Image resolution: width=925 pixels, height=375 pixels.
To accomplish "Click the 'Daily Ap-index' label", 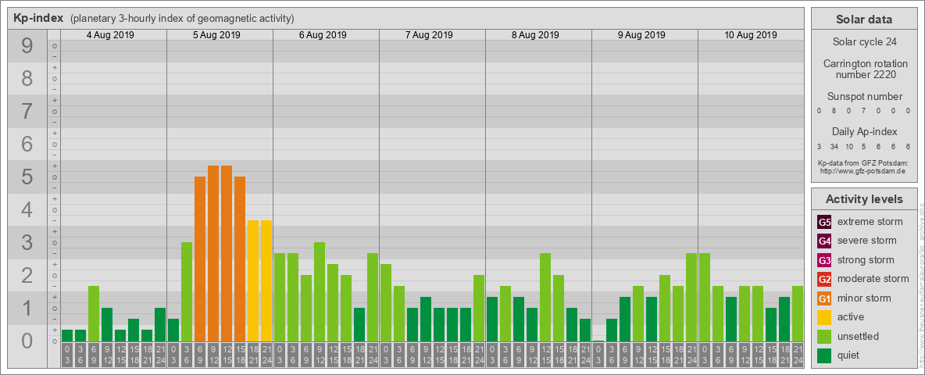I will click(865, 131).
